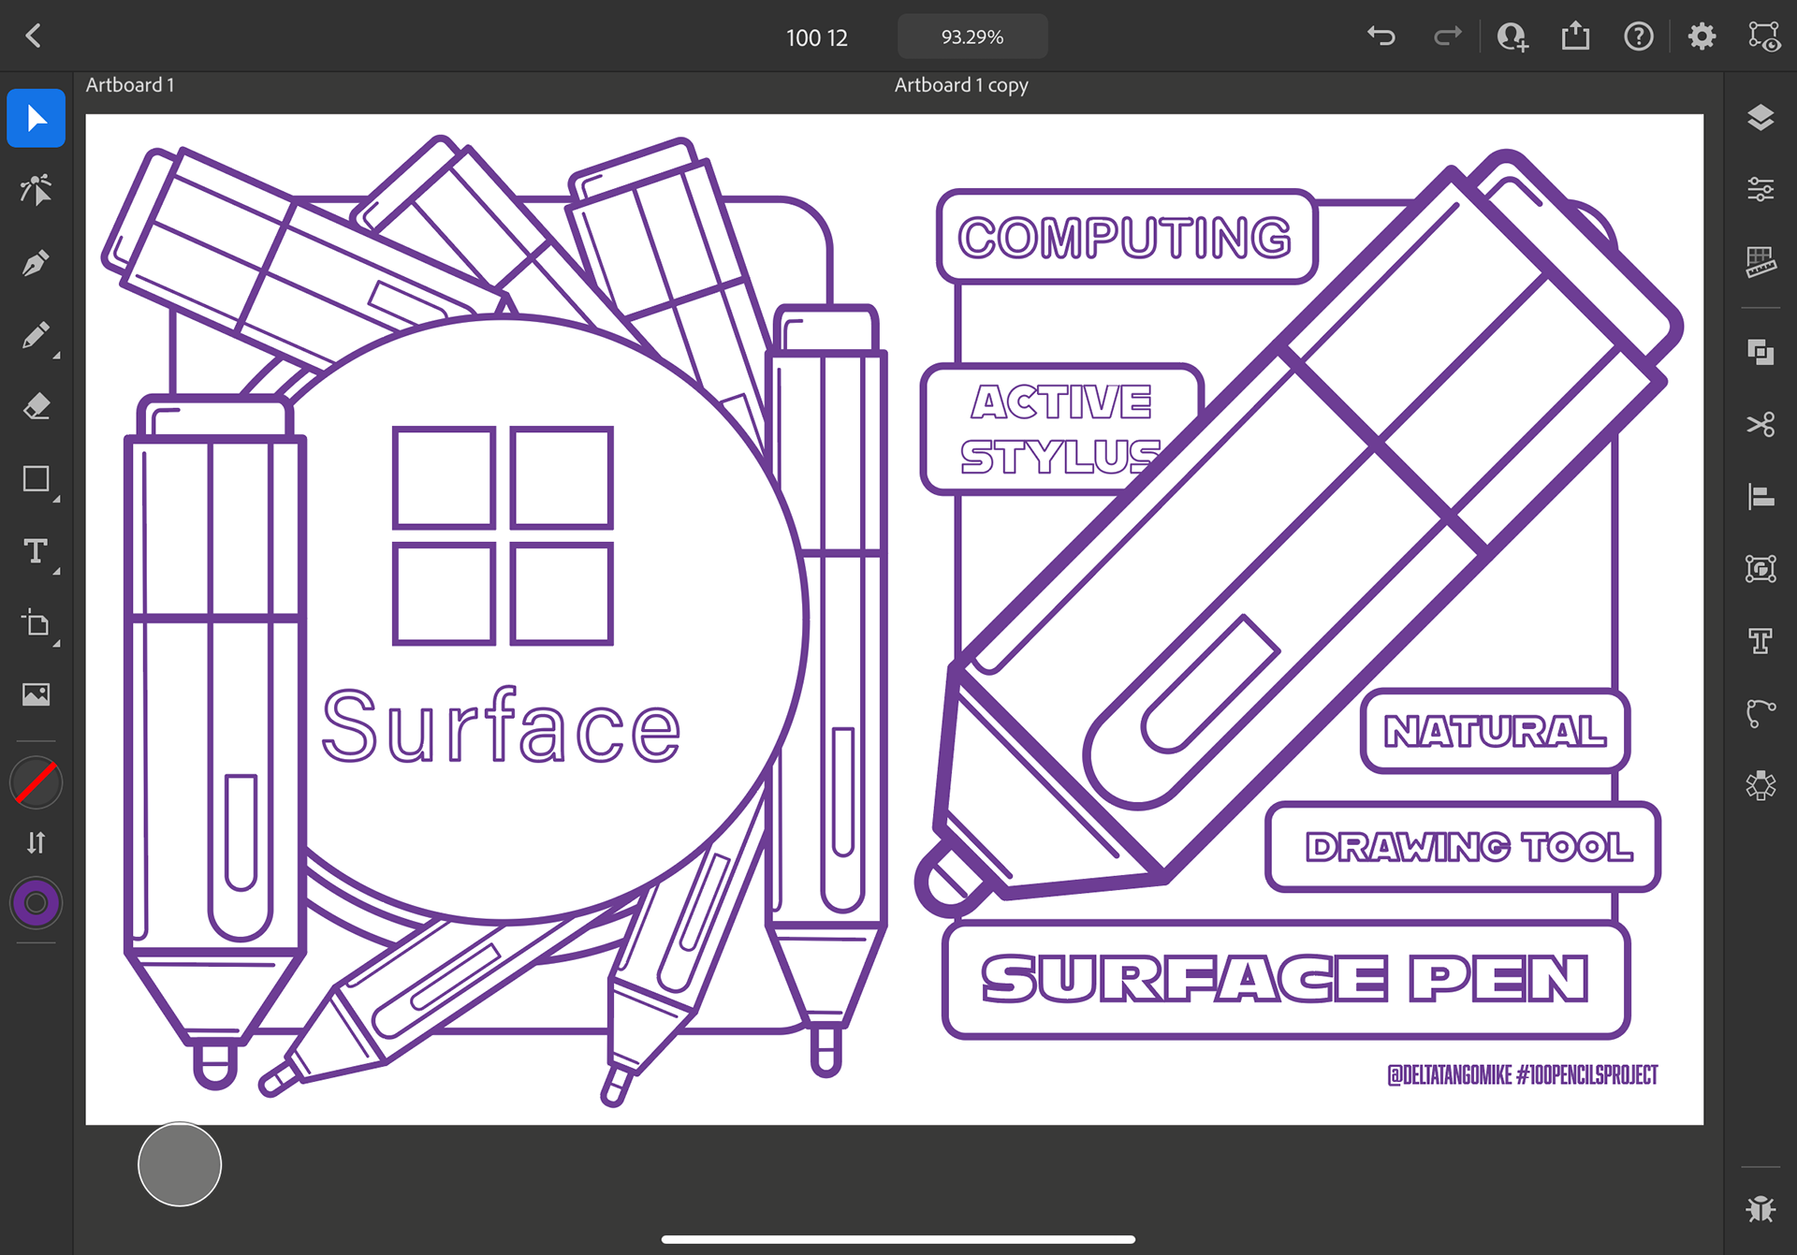Open the scissors Cut panel
1797x1255 pixels.
(1760, 424)
